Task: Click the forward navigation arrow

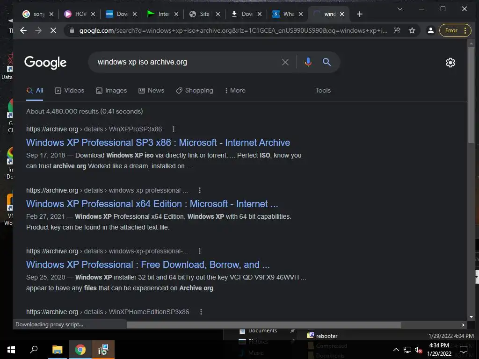Action: 38,30
